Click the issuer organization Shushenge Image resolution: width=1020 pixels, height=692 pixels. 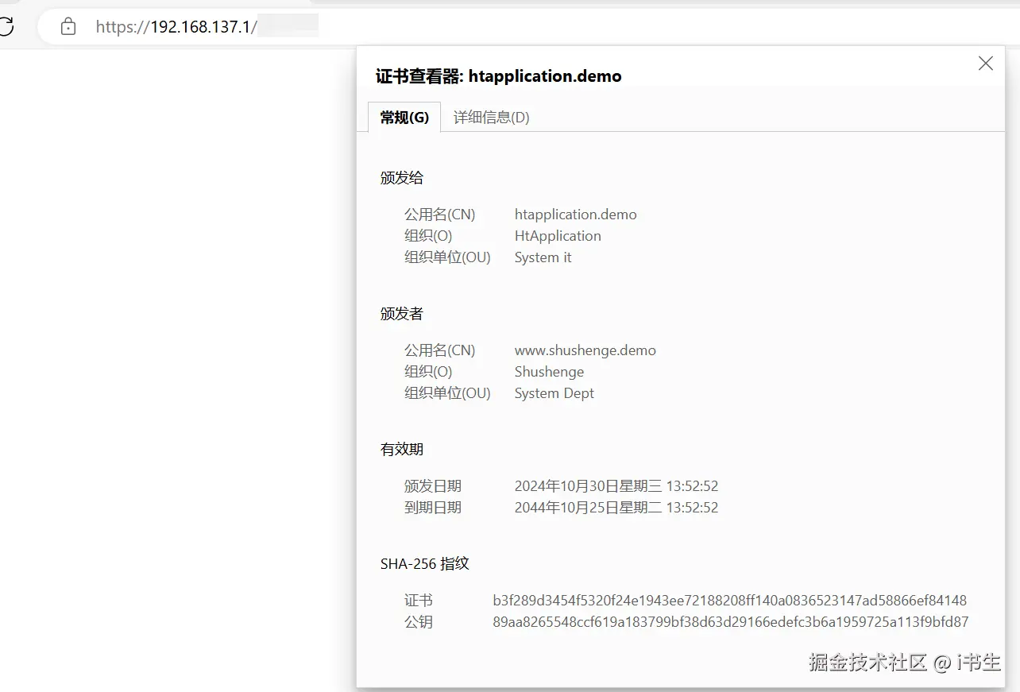tap(549, 372)
